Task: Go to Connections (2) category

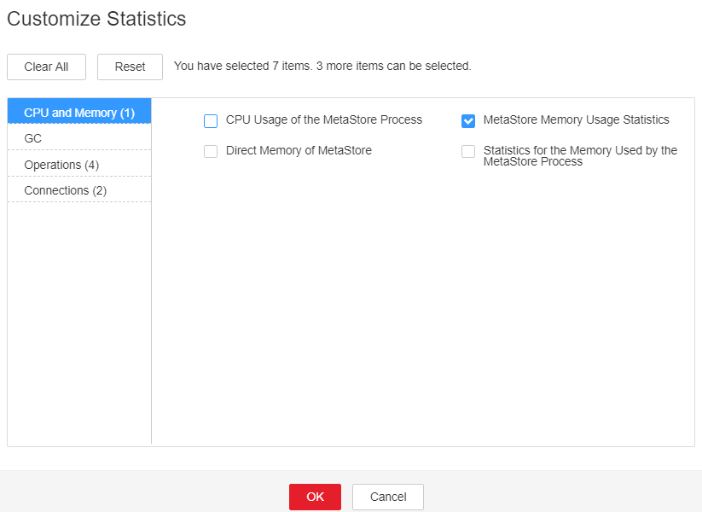Action: (x=79, y=190)
